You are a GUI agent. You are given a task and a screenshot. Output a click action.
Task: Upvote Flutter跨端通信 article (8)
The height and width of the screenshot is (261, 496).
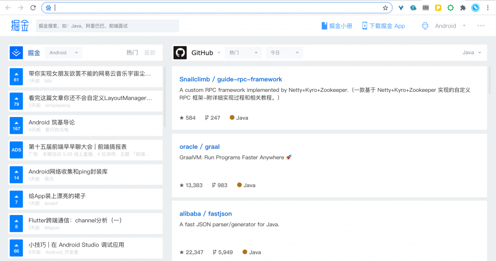tap(16, 223)
